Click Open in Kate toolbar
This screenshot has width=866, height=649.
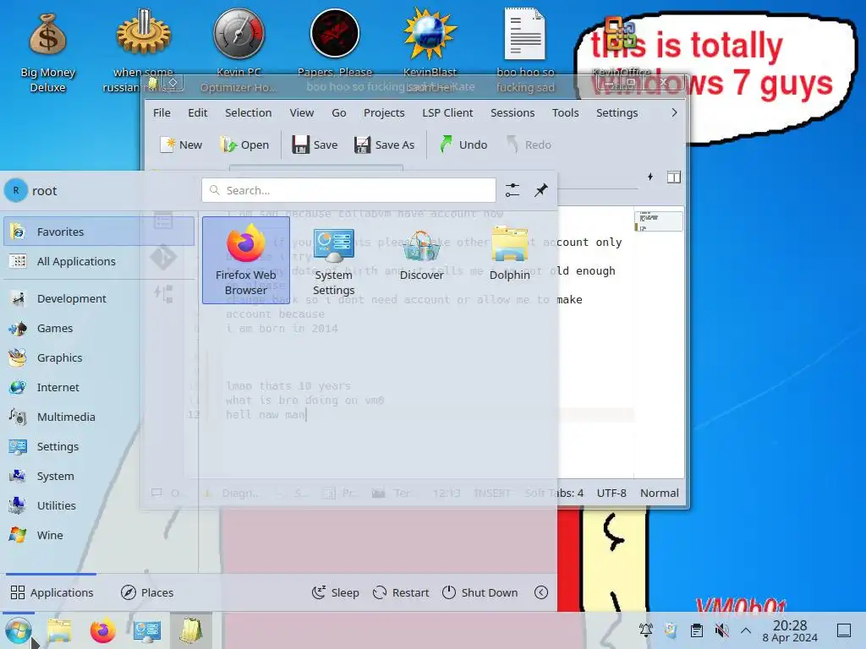(x=244, y=145)
